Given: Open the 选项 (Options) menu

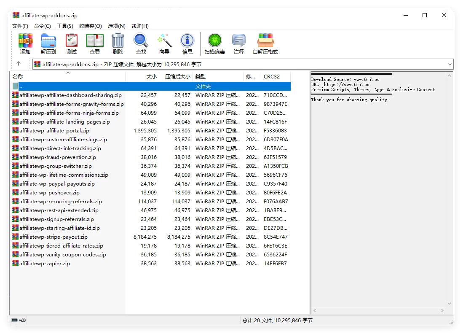Looking at the screenshot, I should 117,26.
